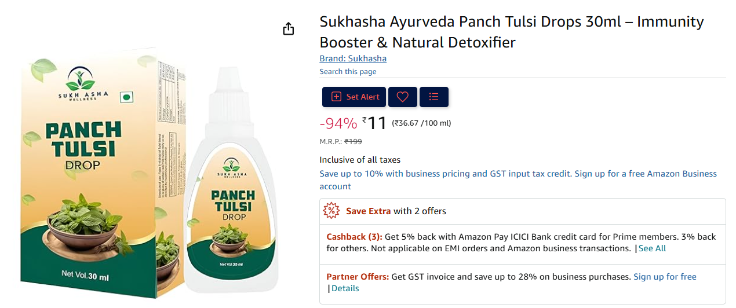
Task: Click the Sukhasha Panch Tulsi Drops product title
Action: click(x=511, y=32)
